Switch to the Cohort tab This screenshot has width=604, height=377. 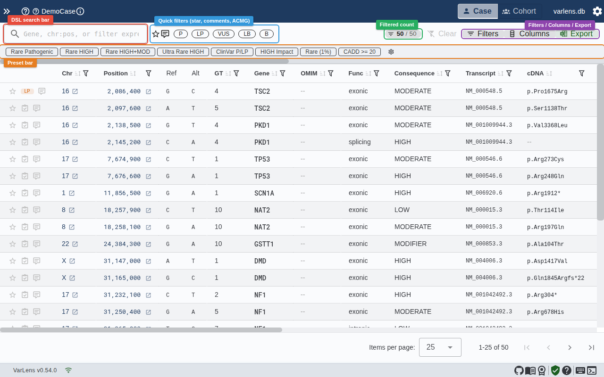[x=520, y=11]
